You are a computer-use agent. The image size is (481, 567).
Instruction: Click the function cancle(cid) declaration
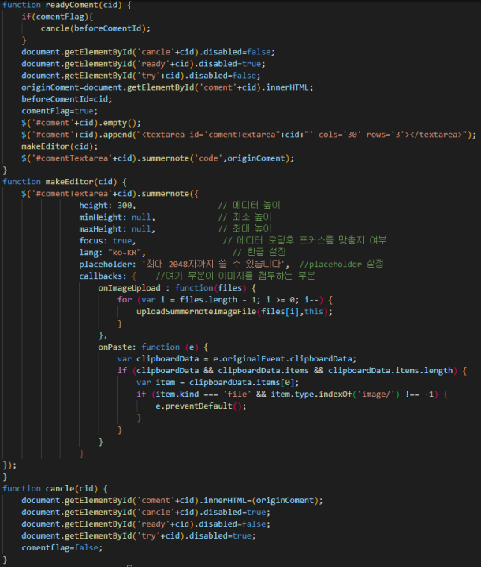pyautogui.click(x=55, y=489)
